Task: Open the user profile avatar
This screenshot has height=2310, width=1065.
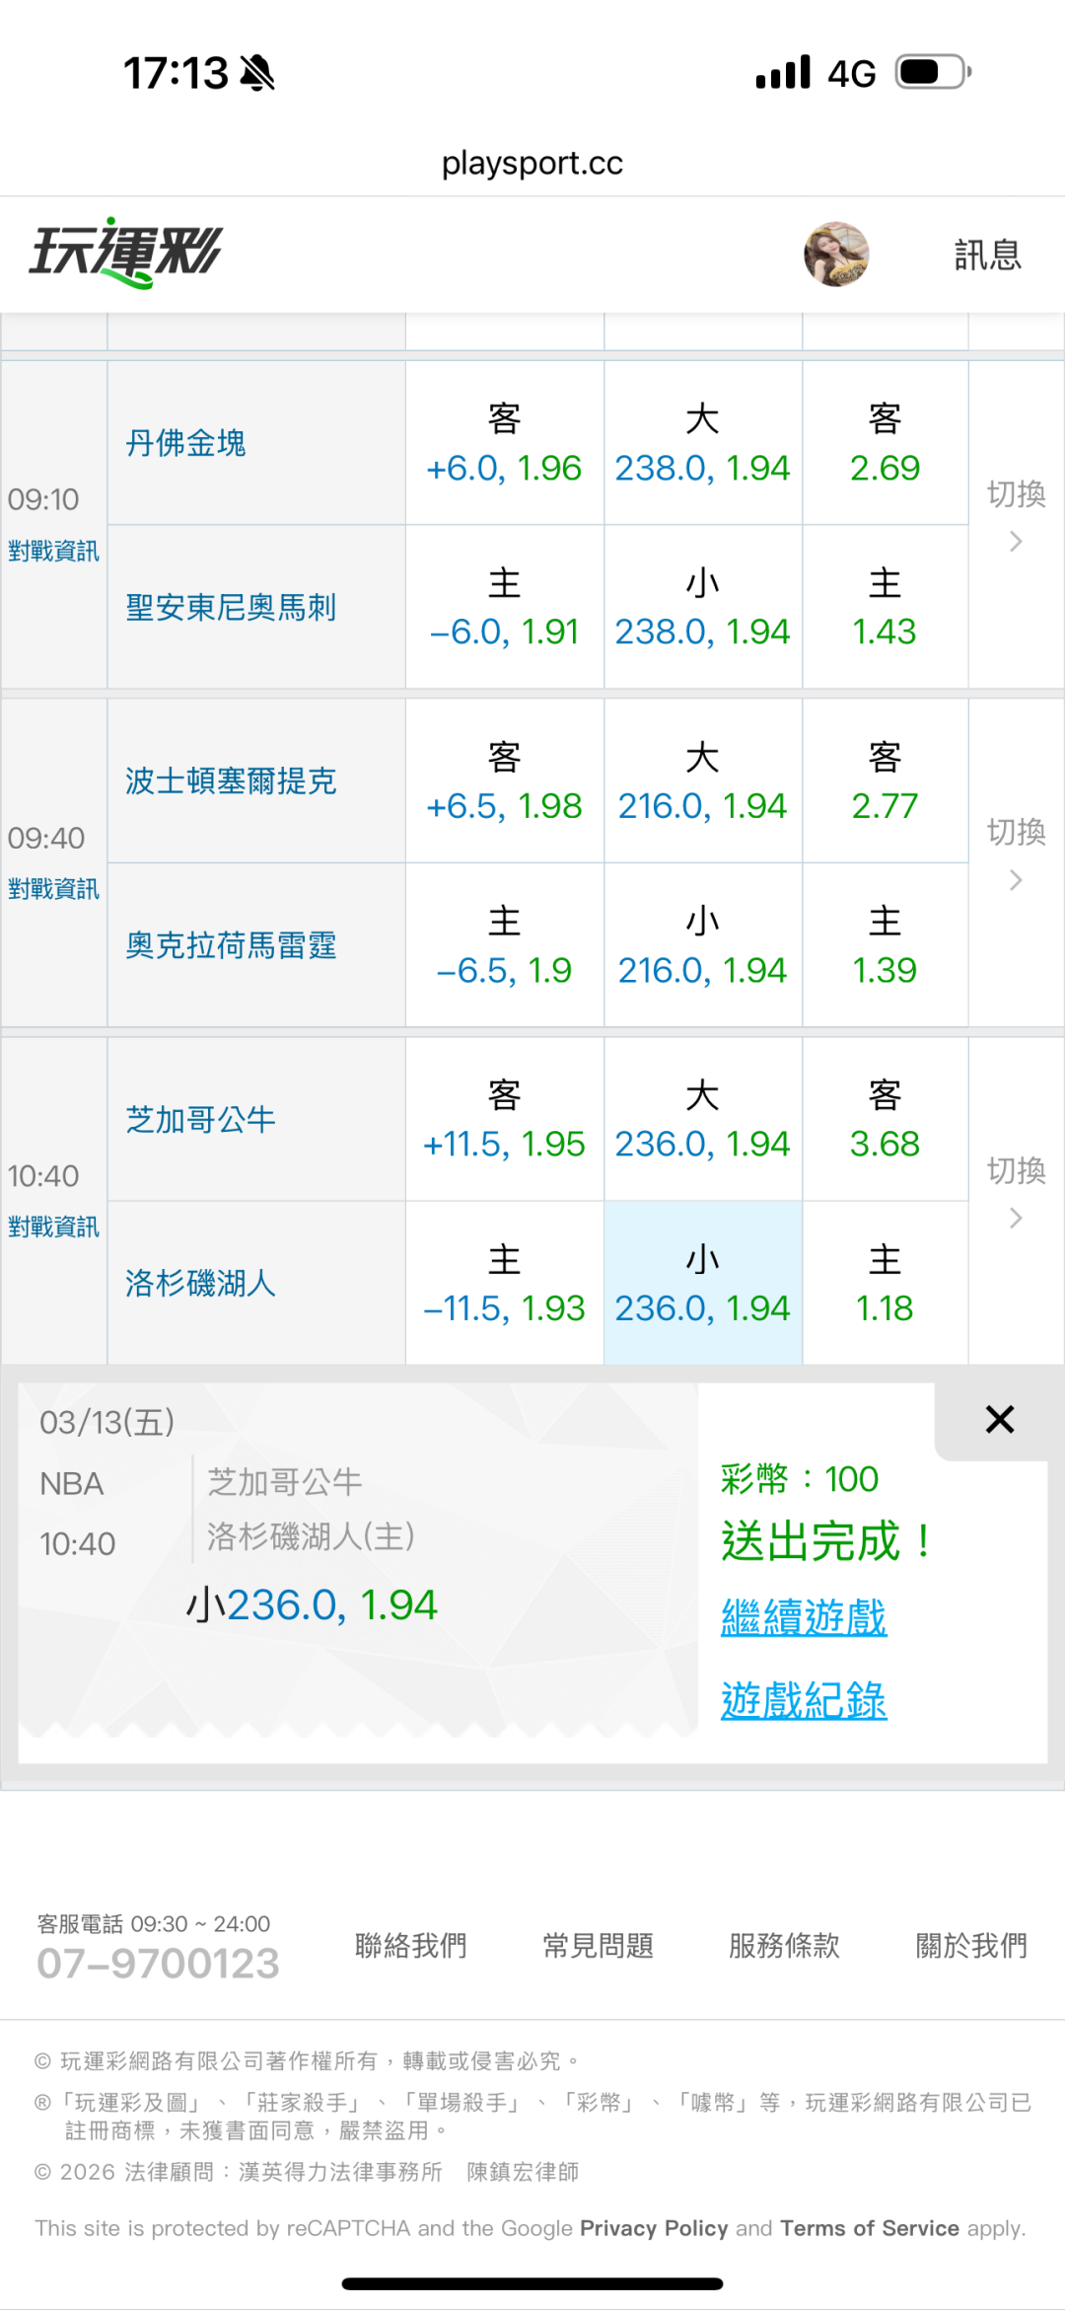Action: coord(836,255)
